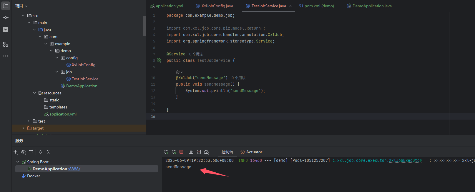Close the TestJobService.java tab
Image resolution: width=475 pixels, height=192 pixels.
[290, 6]
